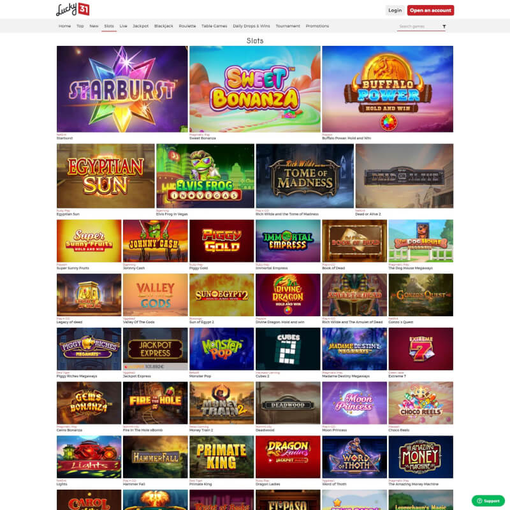Screen dimensions: 510x510
Task: Open the Elvis Frog in Vegas game
Action: [x=205, y=176]
